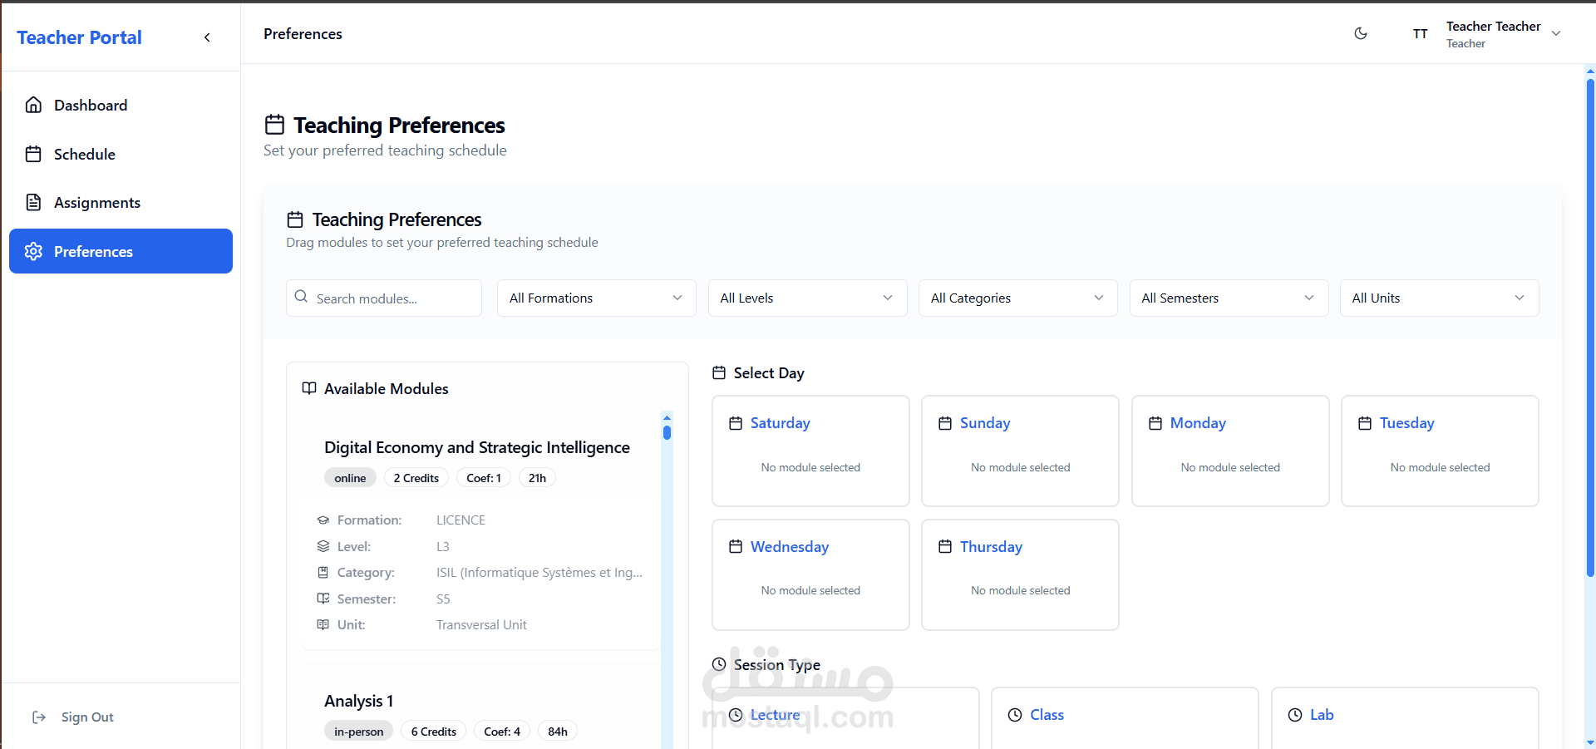1596x749 pixels.
Task: Click the search magnifier icon
Action: point(301,297)
